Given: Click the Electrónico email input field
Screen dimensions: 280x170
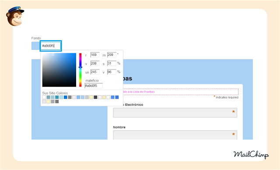Looking at the screenshot, I should [x=175, y=113].
